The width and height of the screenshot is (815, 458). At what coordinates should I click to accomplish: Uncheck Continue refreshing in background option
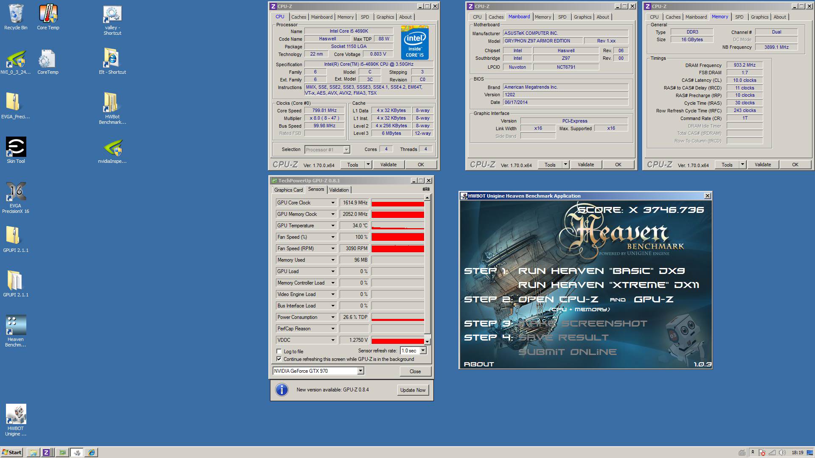279,359
